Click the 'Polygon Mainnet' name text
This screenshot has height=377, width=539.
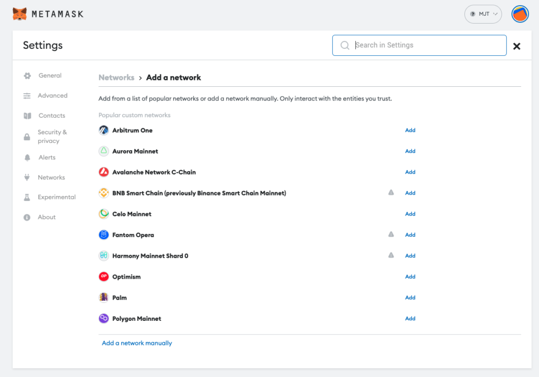137,319
